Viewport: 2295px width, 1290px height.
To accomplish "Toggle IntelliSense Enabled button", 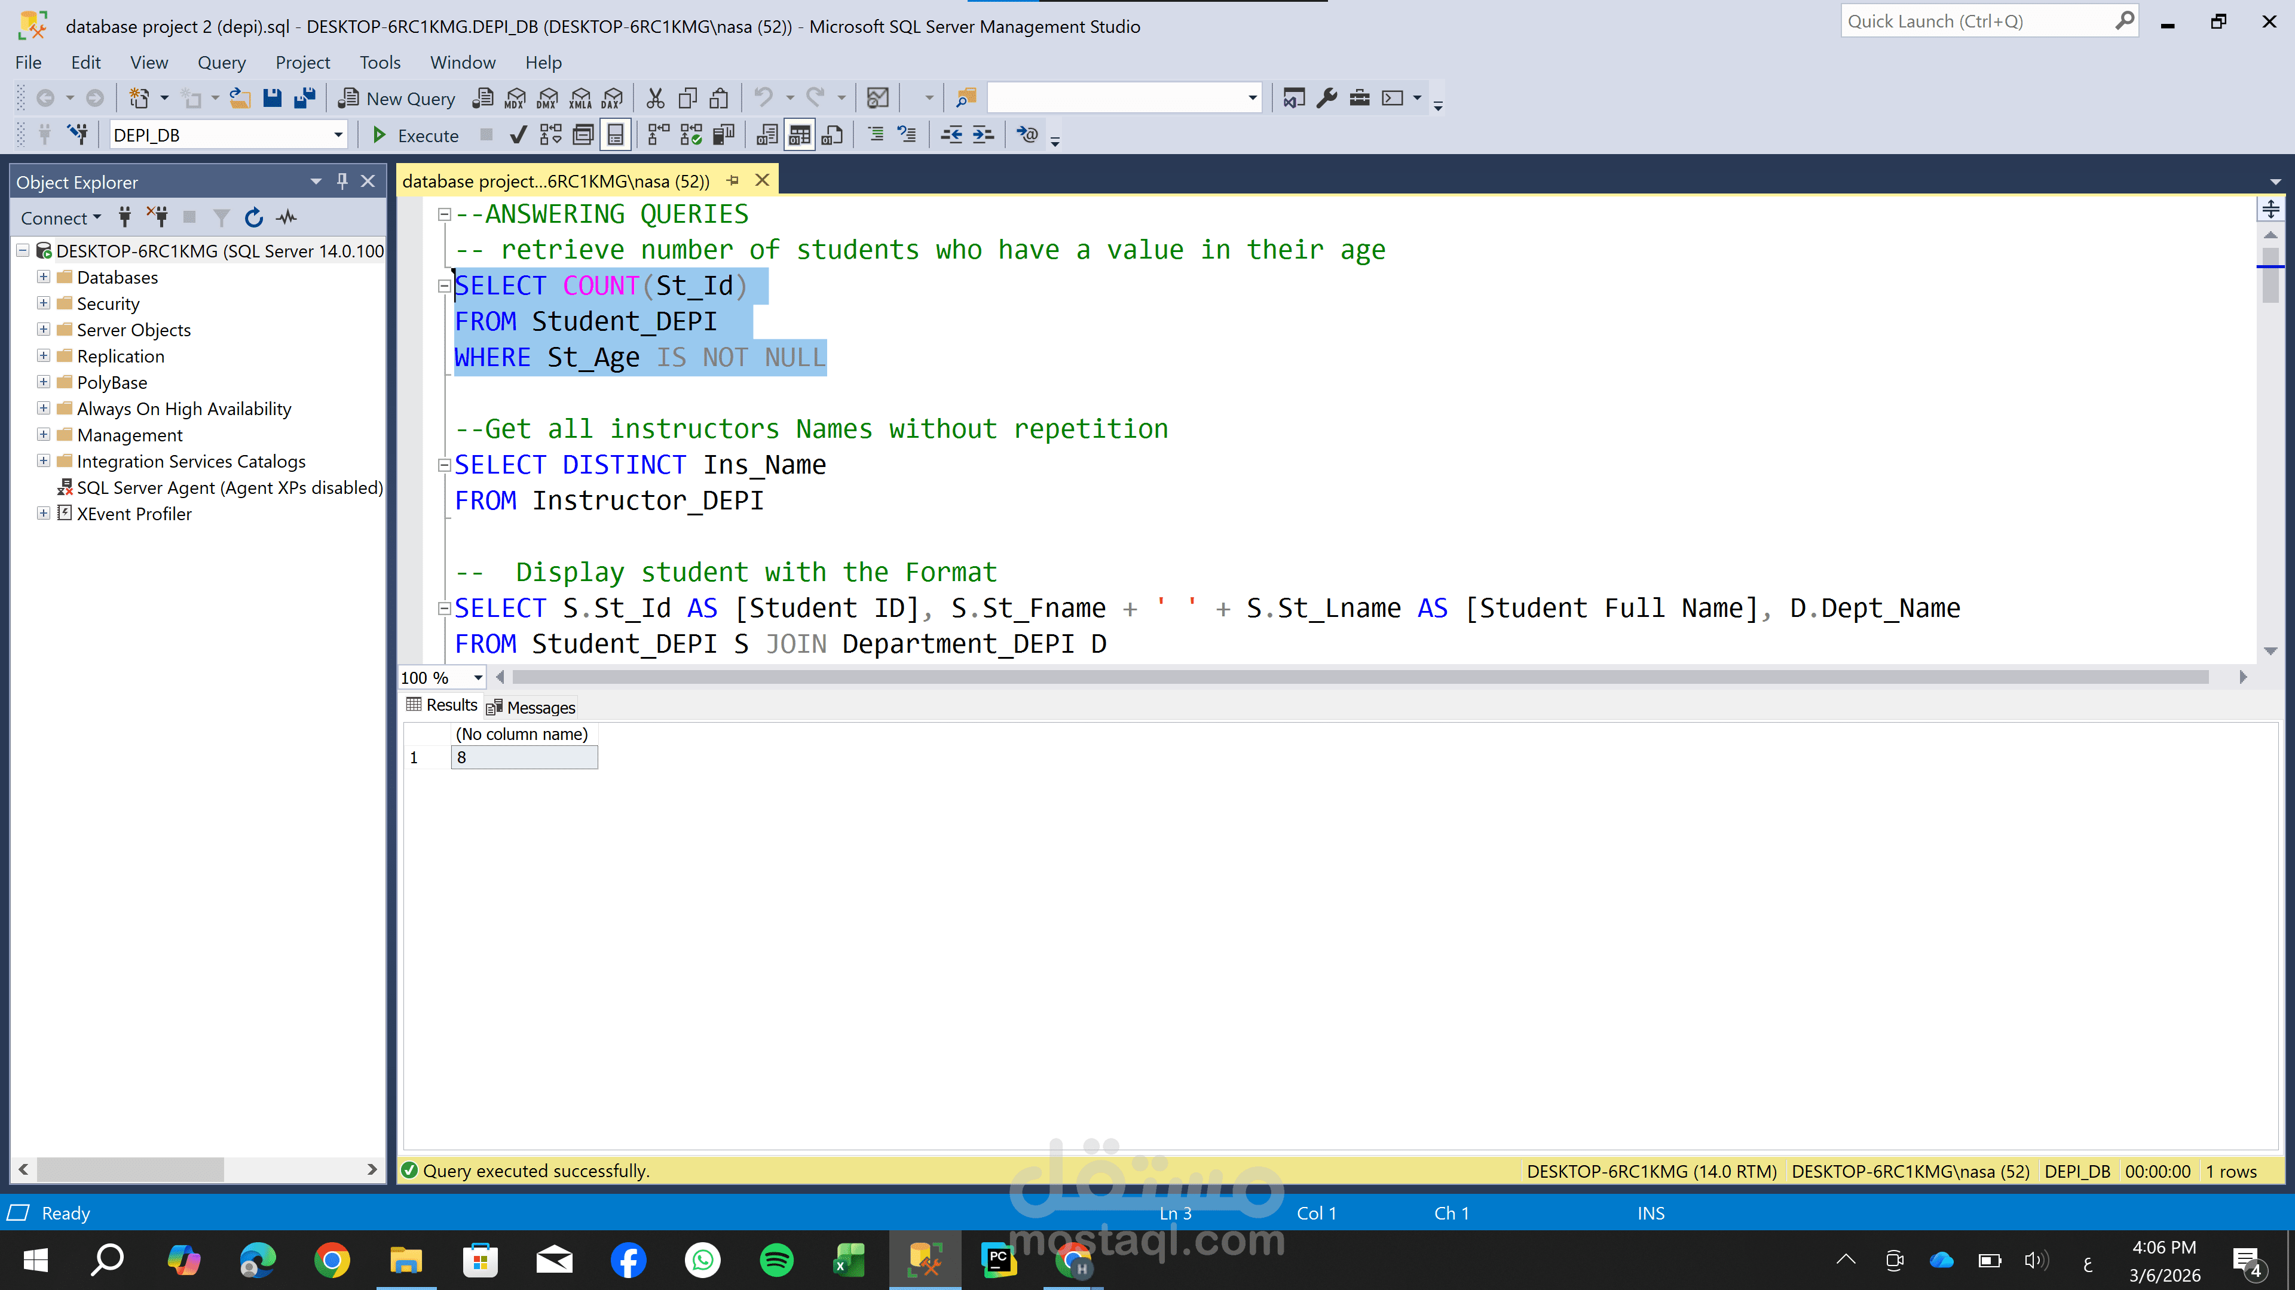I will [616, 136].
